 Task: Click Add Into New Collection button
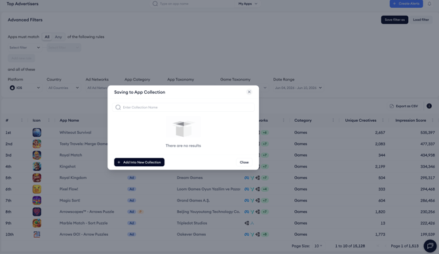click(139, 162)
